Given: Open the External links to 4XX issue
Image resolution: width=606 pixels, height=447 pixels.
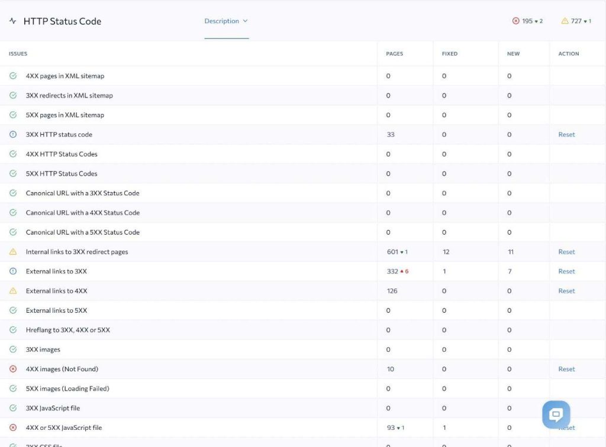Looking at the screenshot, I should 57,291.
